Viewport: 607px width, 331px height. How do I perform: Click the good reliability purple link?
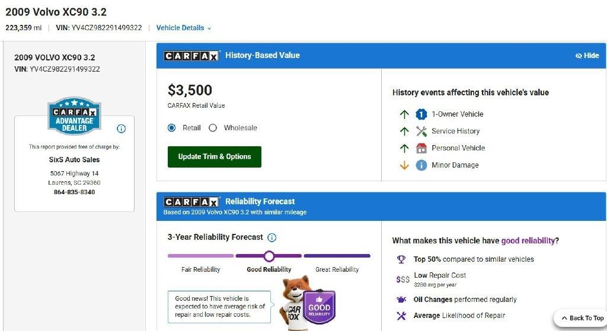click(x=528, y=240)
